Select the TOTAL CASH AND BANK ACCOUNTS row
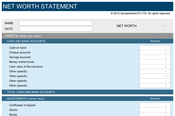 [87, 92]
